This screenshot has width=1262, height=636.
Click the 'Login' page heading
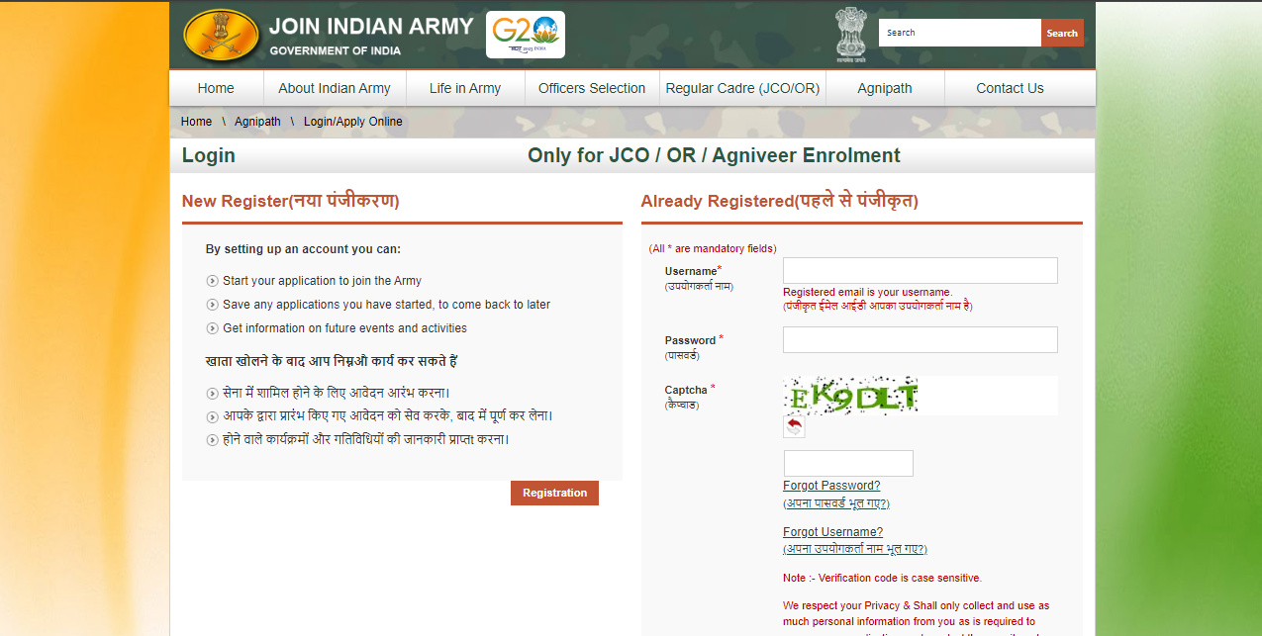[x=209, y=155]
